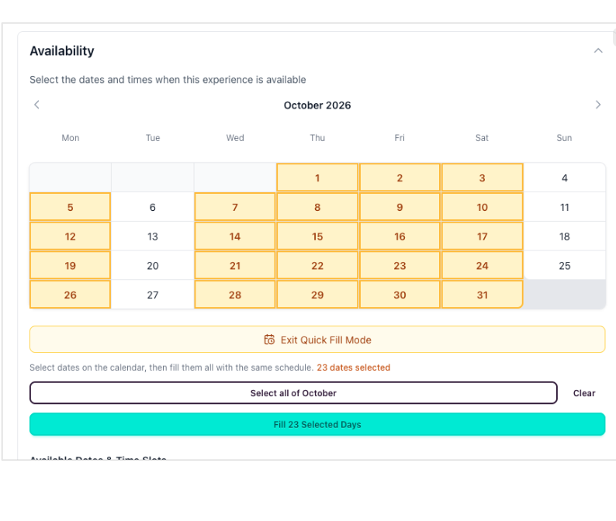Toggle date 23 in calendar
616x521 pixels.
pos(400,265)
